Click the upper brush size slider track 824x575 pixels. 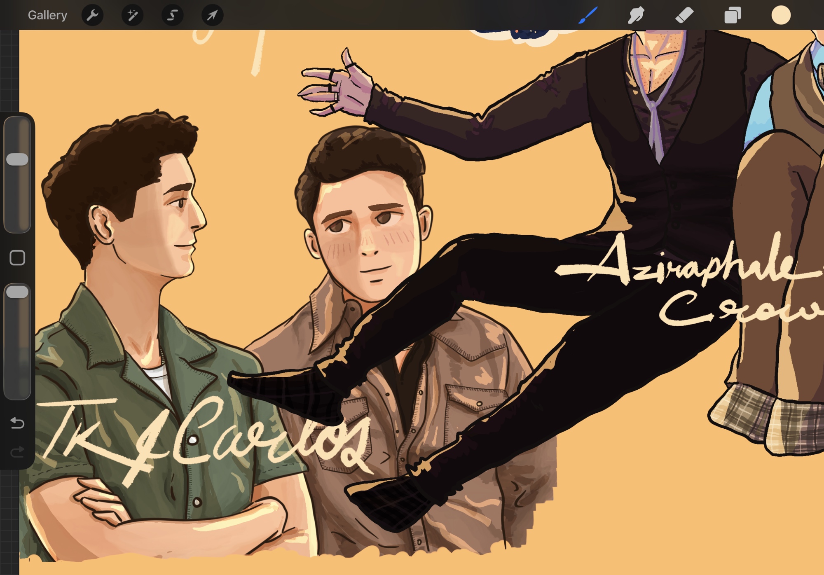17,198
